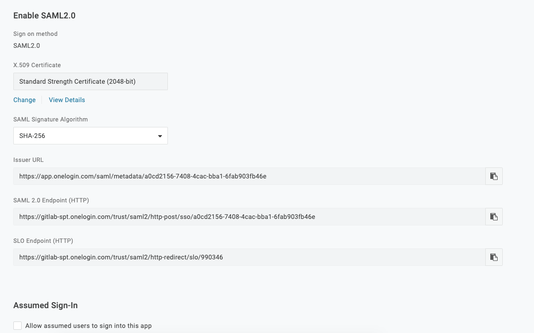The height and width of the screenshot is (333, 534).
Task: Click the Enable SAML2.0 section heading
Action: tap(44, 15)
